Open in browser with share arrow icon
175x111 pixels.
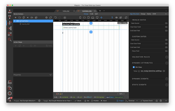pyautogui.click(x=121, y=17)
